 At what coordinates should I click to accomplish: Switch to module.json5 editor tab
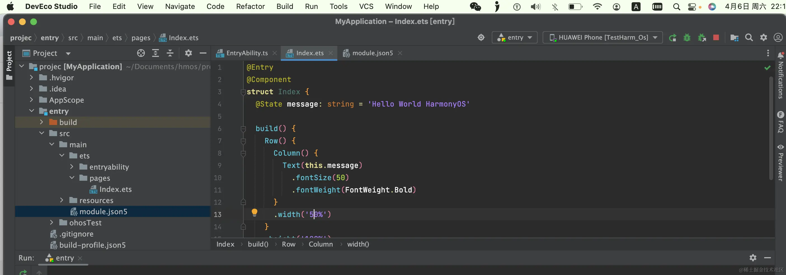[x=372, y=53]
